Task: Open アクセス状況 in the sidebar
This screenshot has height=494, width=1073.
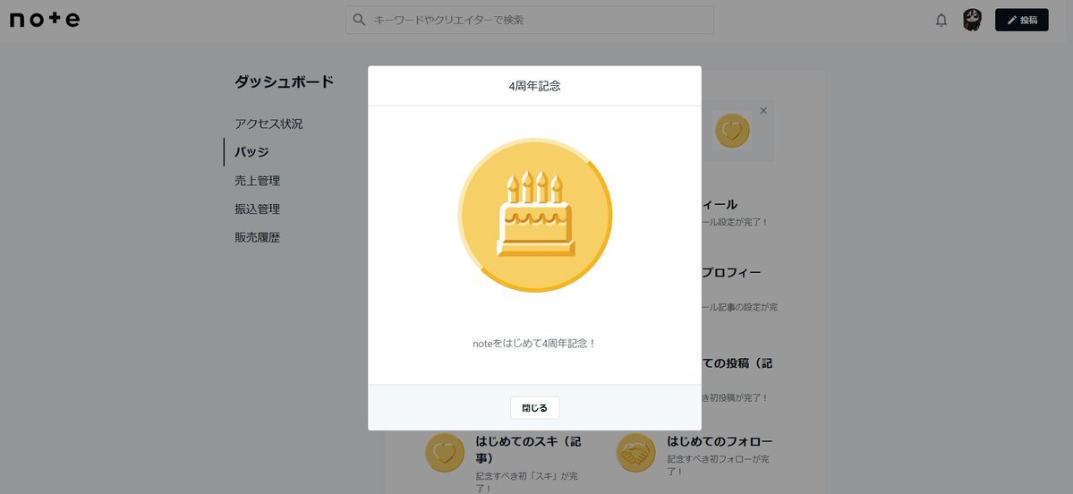Action: pyautogui.click(x=268, y=123)
